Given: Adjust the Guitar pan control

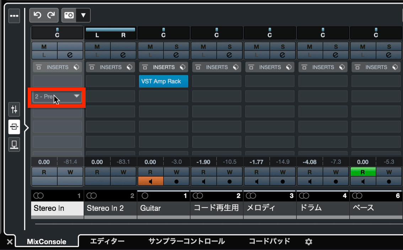Looking at the screenshot, I should click(x=163, y=33).
